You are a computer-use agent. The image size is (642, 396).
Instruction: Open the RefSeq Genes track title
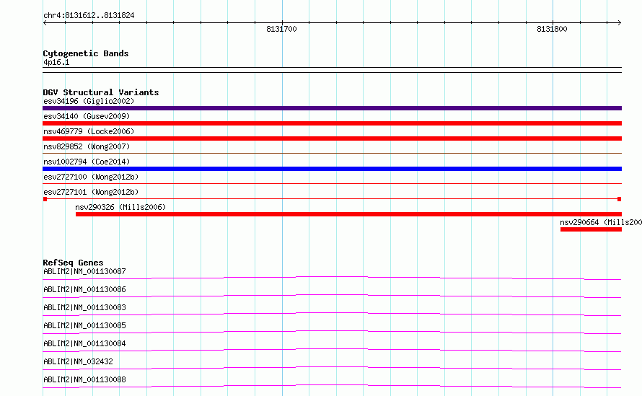coord(73,263)
